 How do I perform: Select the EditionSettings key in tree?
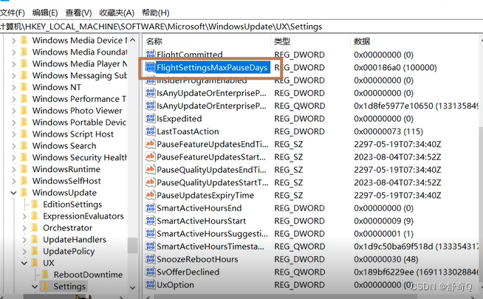(72, 205)
